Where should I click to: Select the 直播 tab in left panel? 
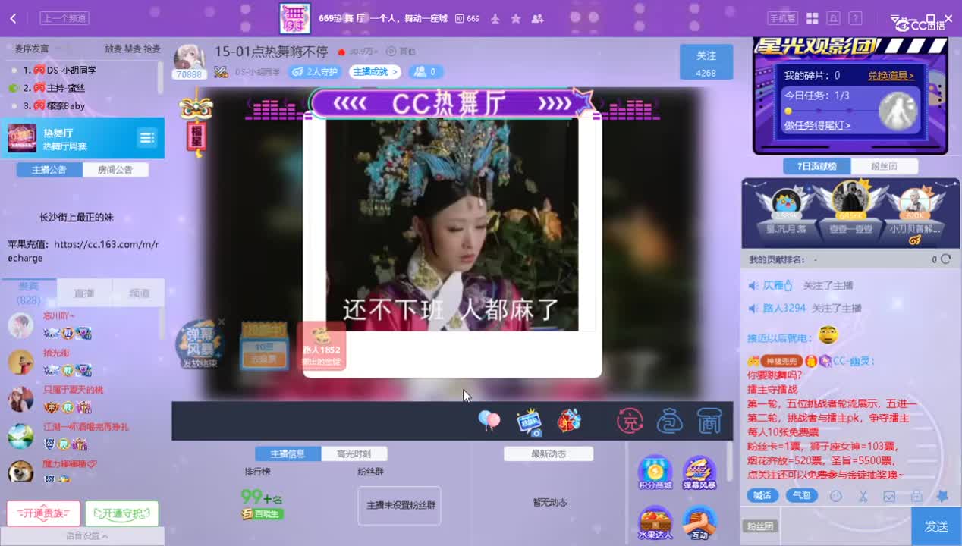(x=84, y=293)
